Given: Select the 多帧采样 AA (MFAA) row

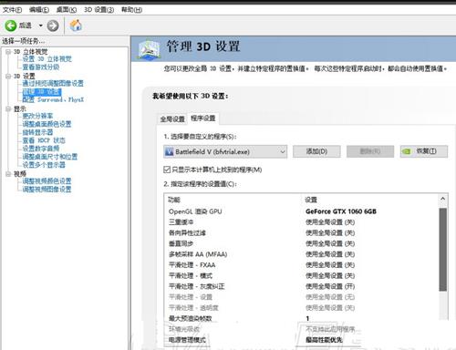Looking at the screenshot, I should (301, 254).
